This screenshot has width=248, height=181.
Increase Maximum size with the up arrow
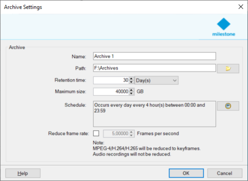(x=131, y=89)
